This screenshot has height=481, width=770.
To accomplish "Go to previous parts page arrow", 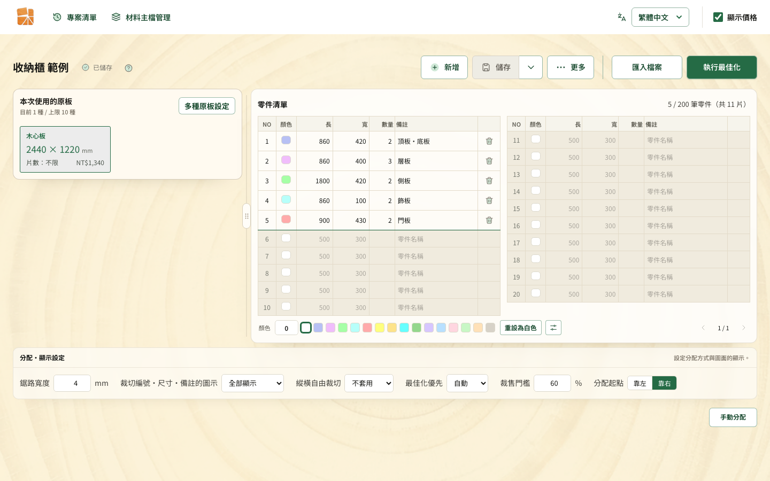I will pos(703,328).
